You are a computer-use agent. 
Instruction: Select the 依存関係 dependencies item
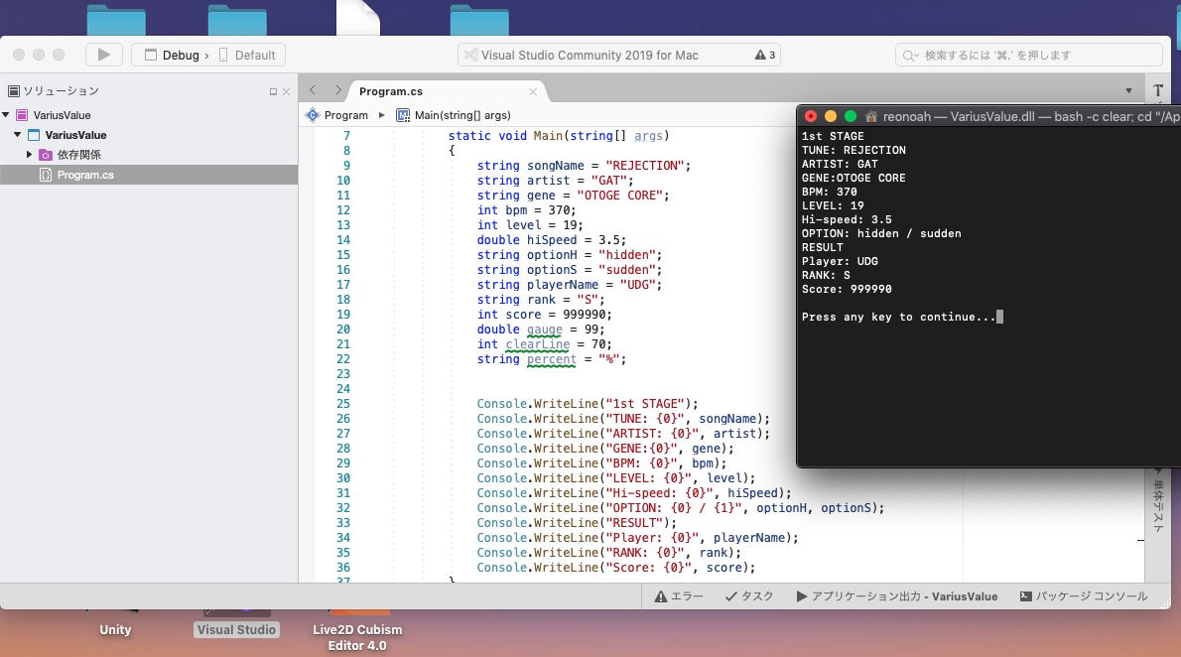[79, 155]
